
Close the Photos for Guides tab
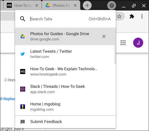[x=75, y=6]
